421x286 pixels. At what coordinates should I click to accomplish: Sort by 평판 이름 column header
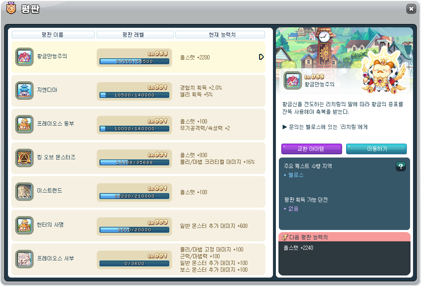click(x=53, y=35)
